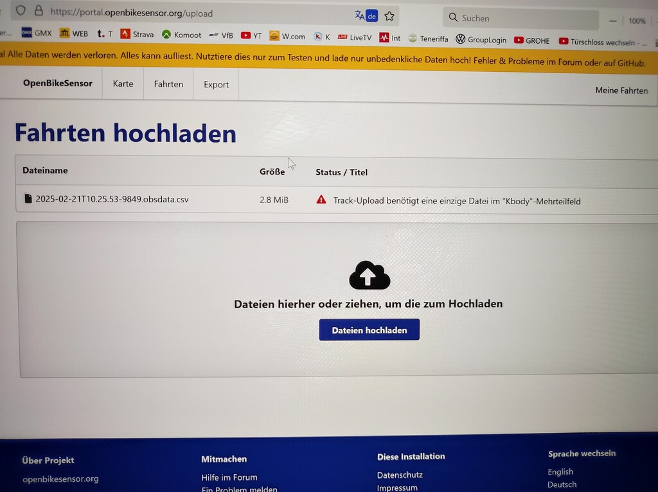The width and height of the screenshot is (658, 492).
Task: Open Meine Fahrten
Action: 621,91
